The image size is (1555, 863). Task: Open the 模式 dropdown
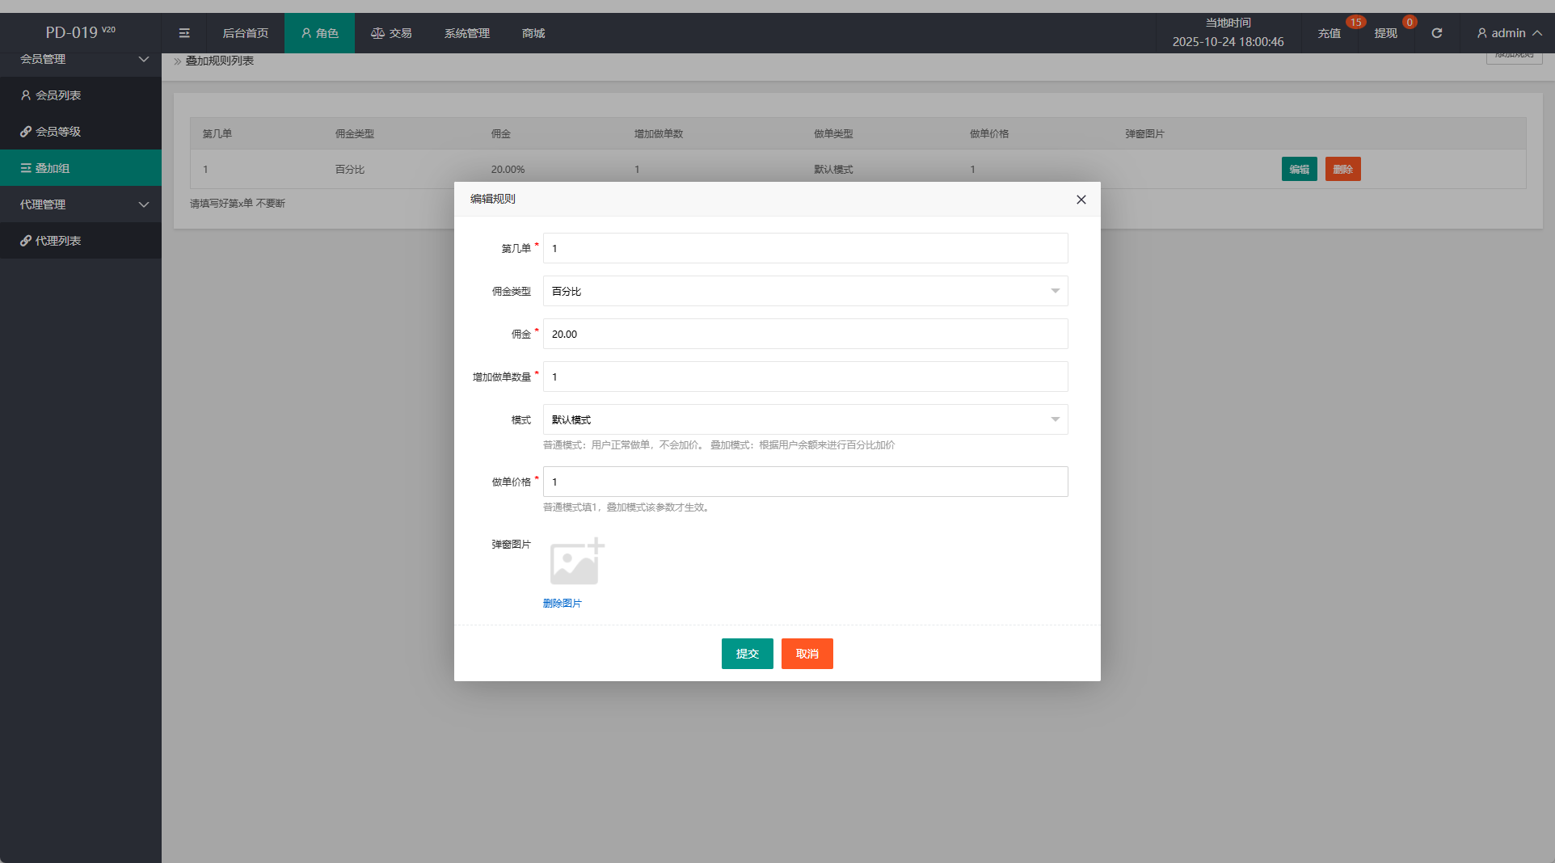click(805, 419)
